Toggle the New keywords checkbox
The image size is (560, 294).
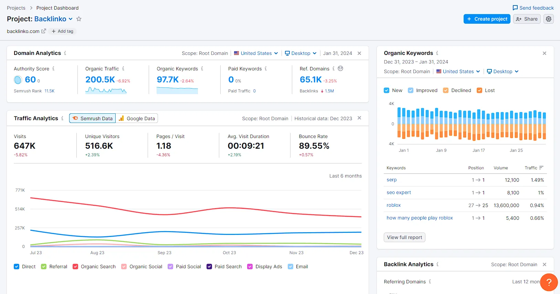pyautogui.click(x=387, y=90)
